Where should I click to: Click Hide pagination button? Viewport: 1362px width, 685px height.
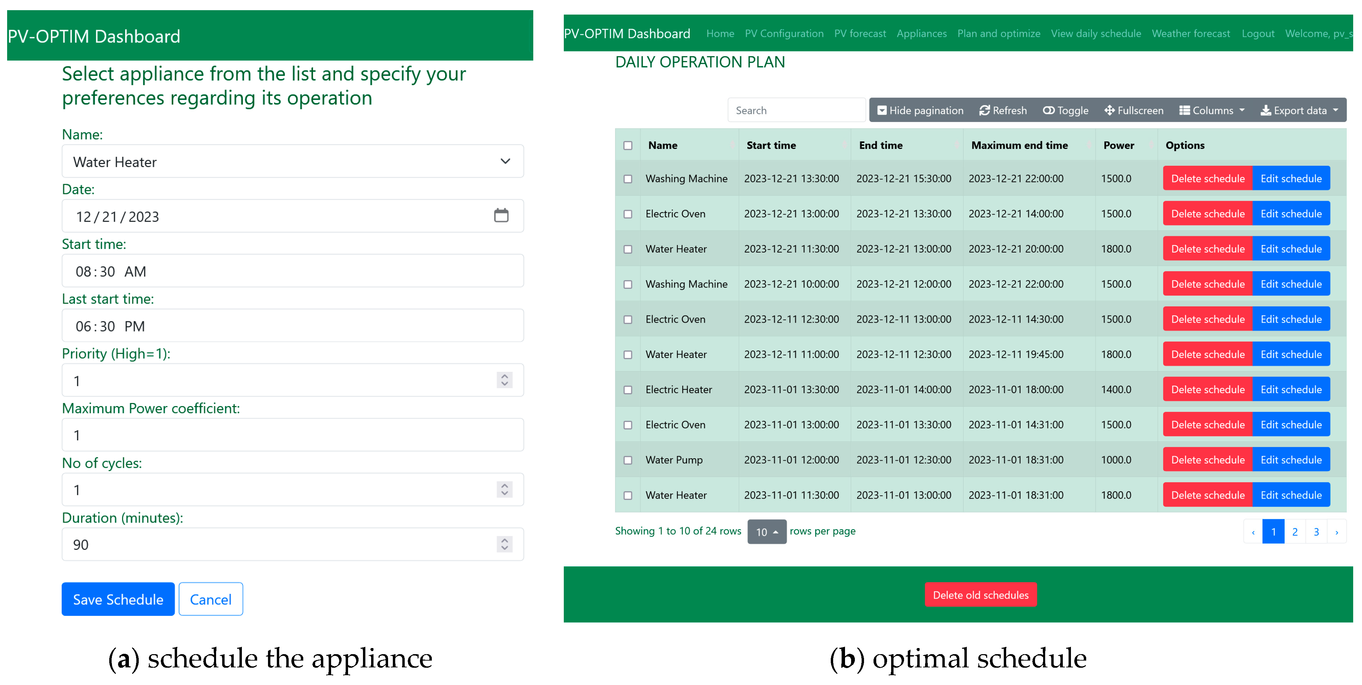920,110
